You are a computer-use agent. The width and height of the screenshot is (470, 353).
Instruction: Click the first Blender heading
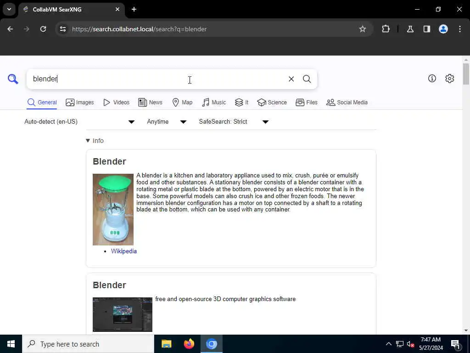tap(109, 161)
